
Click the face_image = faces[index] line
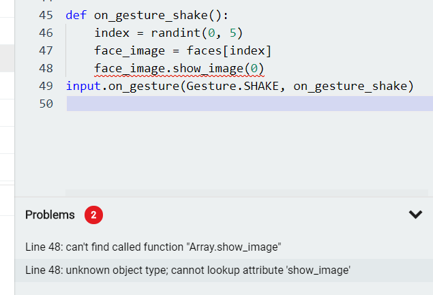183,51
